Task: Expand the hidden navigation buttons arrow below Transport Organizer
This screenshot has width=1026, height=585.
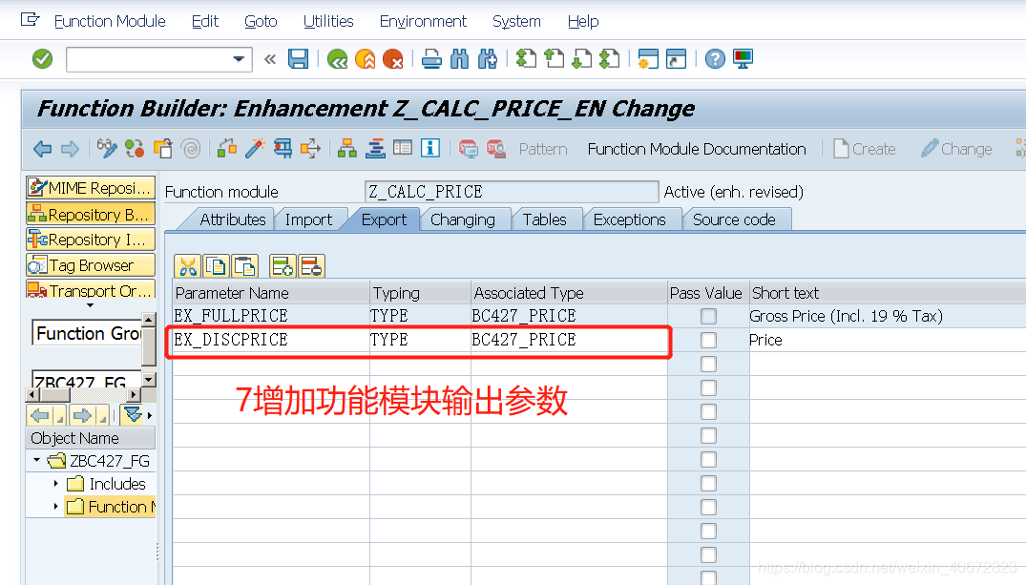Action: pyautogui.click(x=91, y=305)
